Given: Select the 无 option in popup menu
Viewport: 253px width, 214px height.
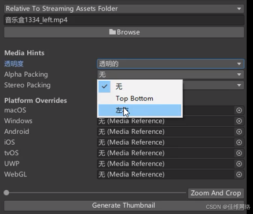Looking at the screenshot, I should click(x=140, y=87).
